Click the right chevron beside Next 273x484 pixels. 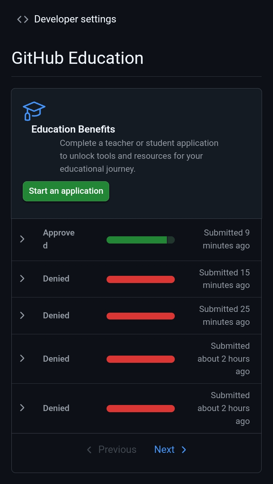tap(184, 450)
